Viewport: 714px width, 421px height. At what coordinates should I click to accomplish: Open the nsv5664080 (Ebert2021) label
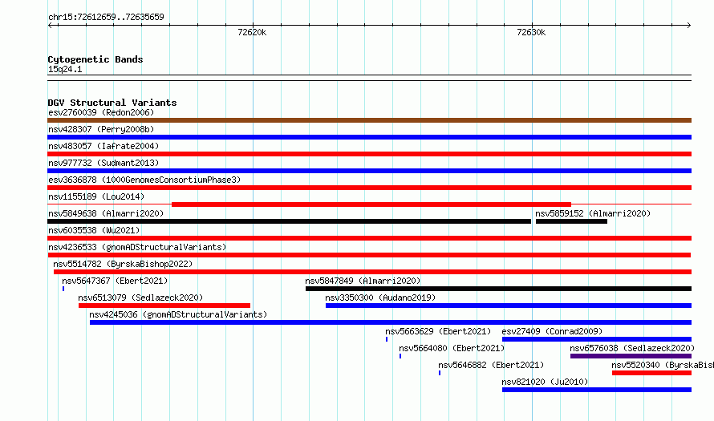pyautogui.click(x=452, y=348)
